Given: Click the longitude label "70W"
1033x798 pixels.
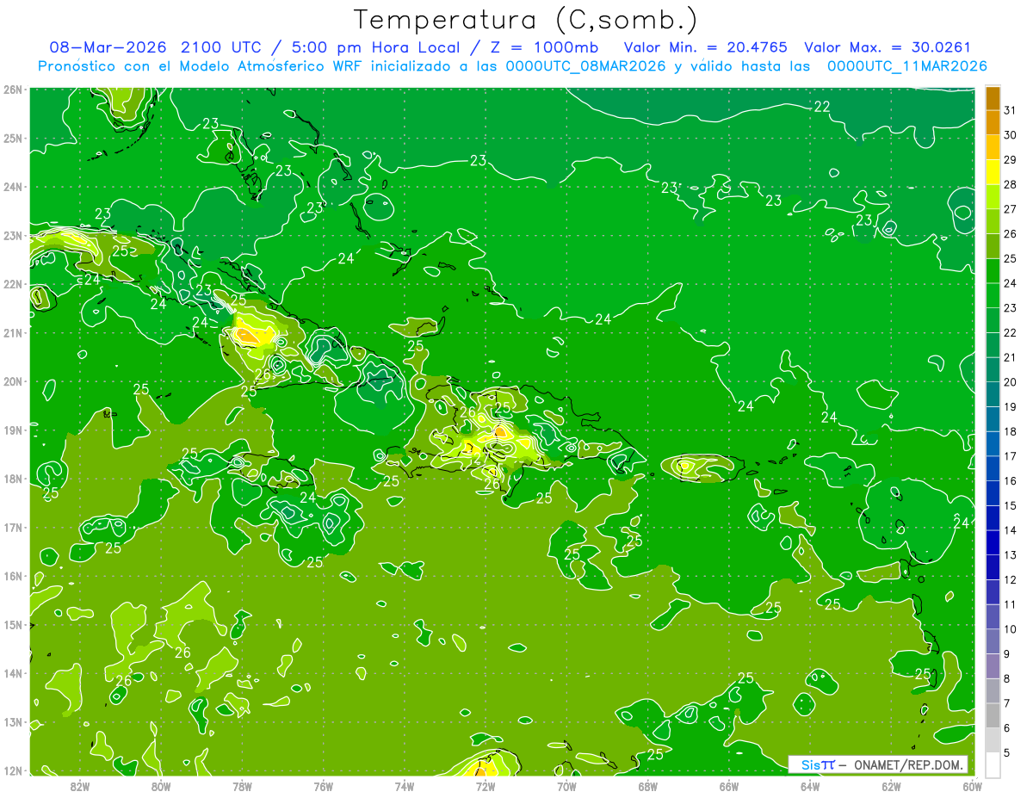Looking at the screenshot, I should point(566,786).
